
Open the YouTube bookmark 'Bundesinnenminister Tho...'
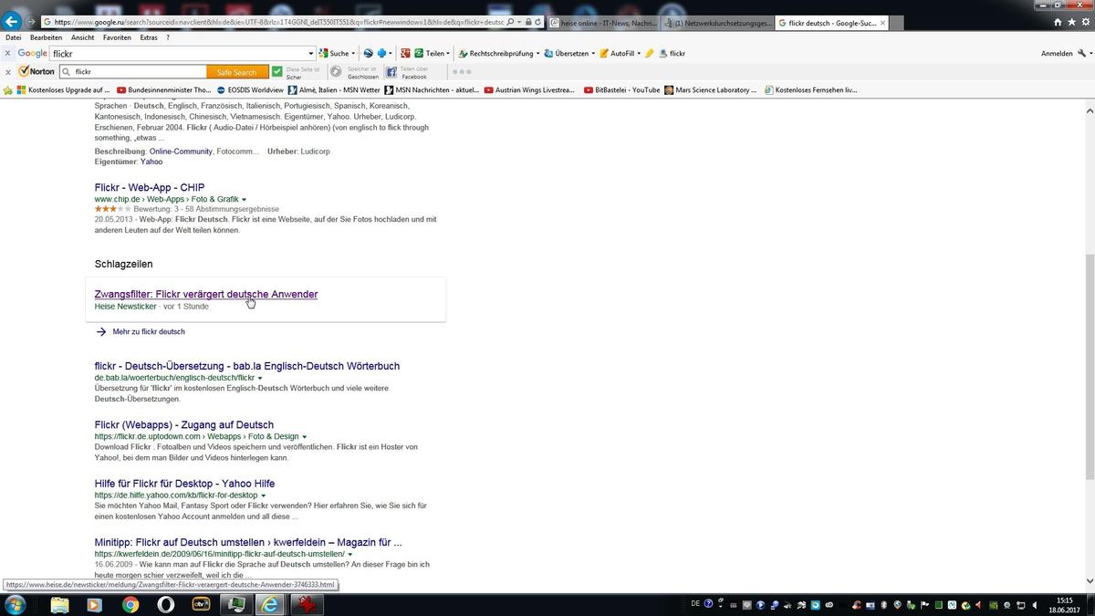click(x=164, y=90)
